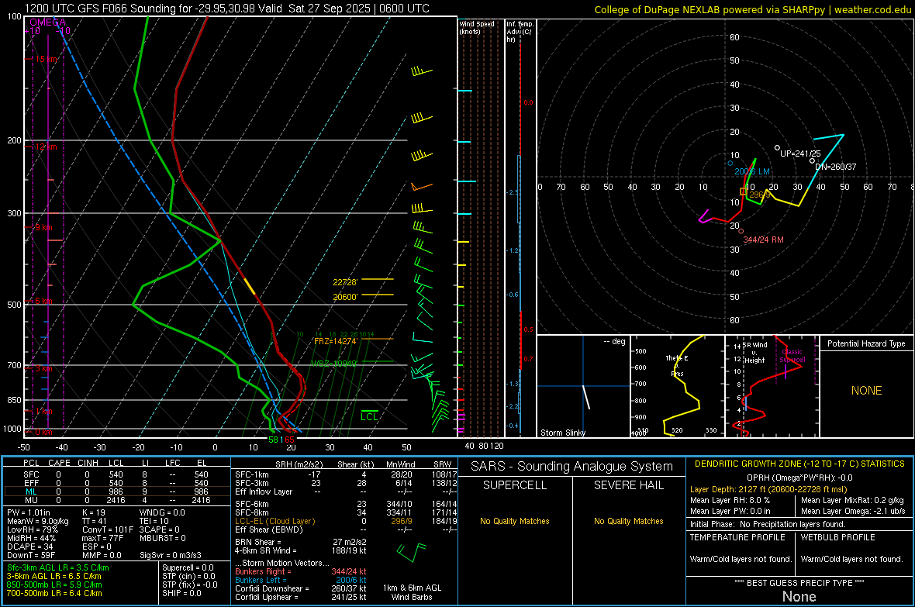Image resolution: width=915 pixels, height=607 pixels.
Task: Click the 3 km height label
Action: click(43, 368)
